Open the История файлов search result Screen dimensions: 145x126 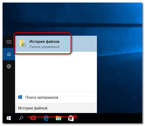56,44
